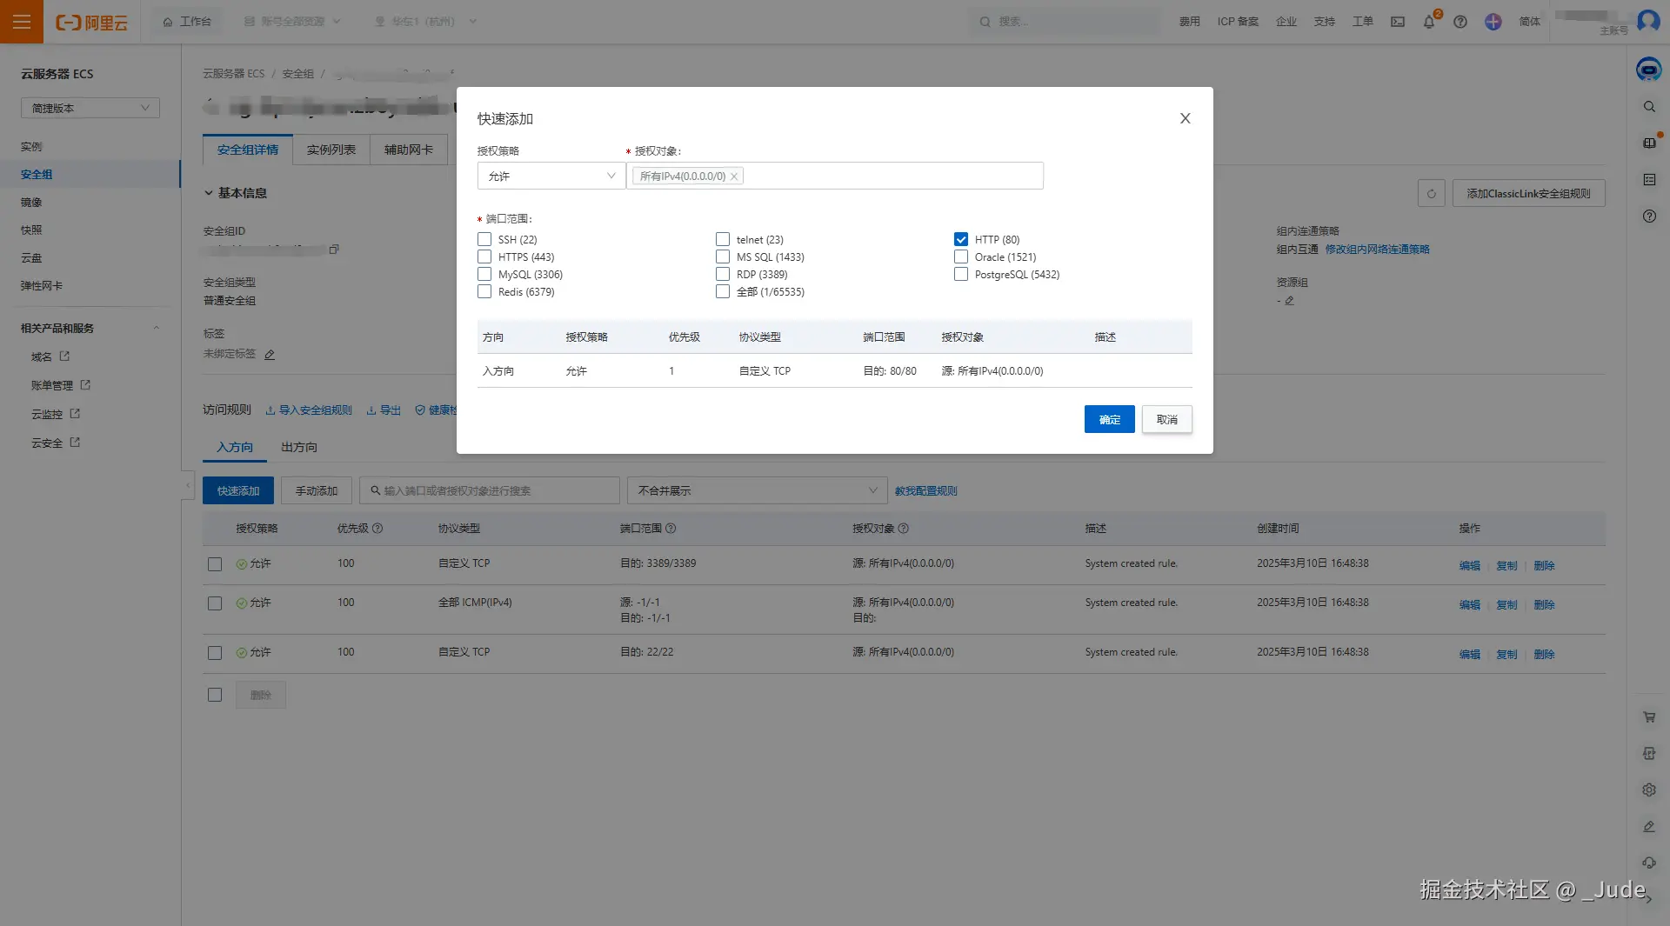Screen dimensions: 1670x926
Task: Click 删除 for the 3389/3389 rule
Action: [1544, 565]
